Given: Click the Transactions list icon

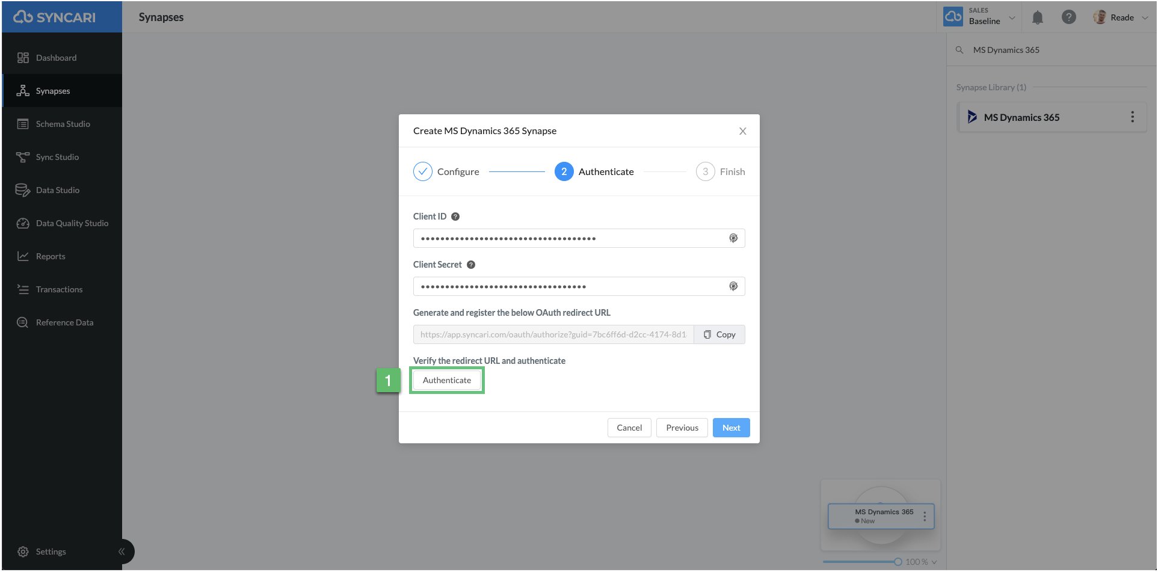Looking at the screenshot, I should point(23,289).
